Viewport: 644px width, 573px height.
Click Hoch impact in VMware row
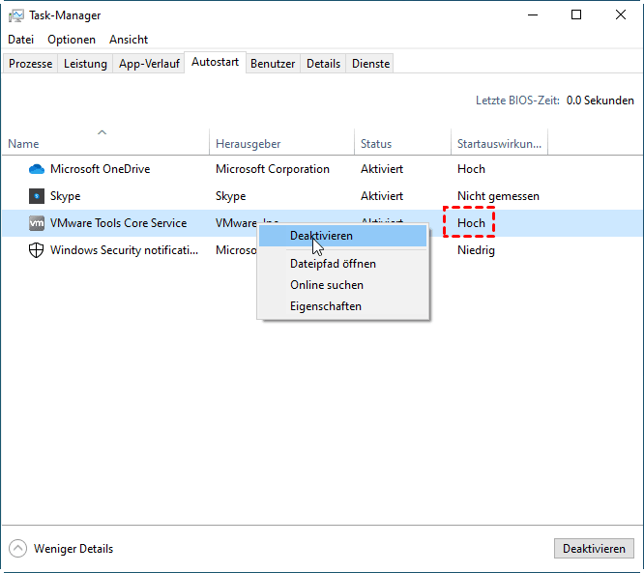click(x=471, y=223)
